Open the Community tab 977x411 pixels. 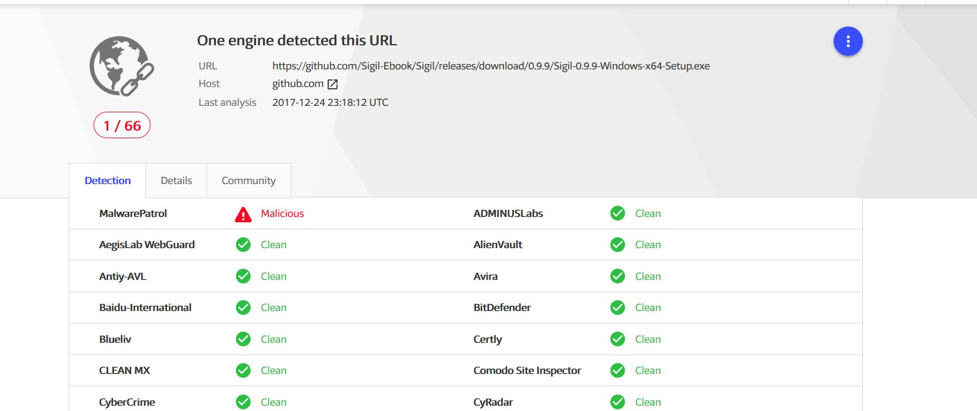tap(248, 181)
